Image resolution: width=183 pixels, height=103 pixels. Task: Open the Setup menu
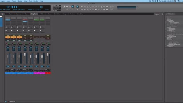(x=25, y=1)
